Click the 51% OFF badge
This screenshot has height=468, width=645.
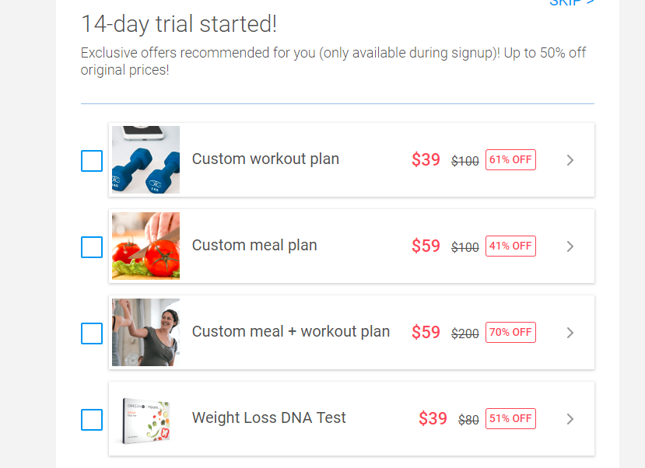510,418
